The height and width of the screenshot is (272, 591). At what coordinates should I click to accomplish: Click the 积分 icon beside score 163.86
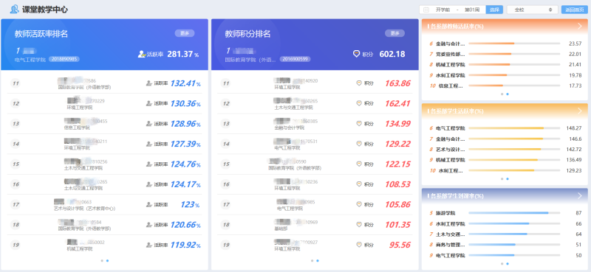359,83
